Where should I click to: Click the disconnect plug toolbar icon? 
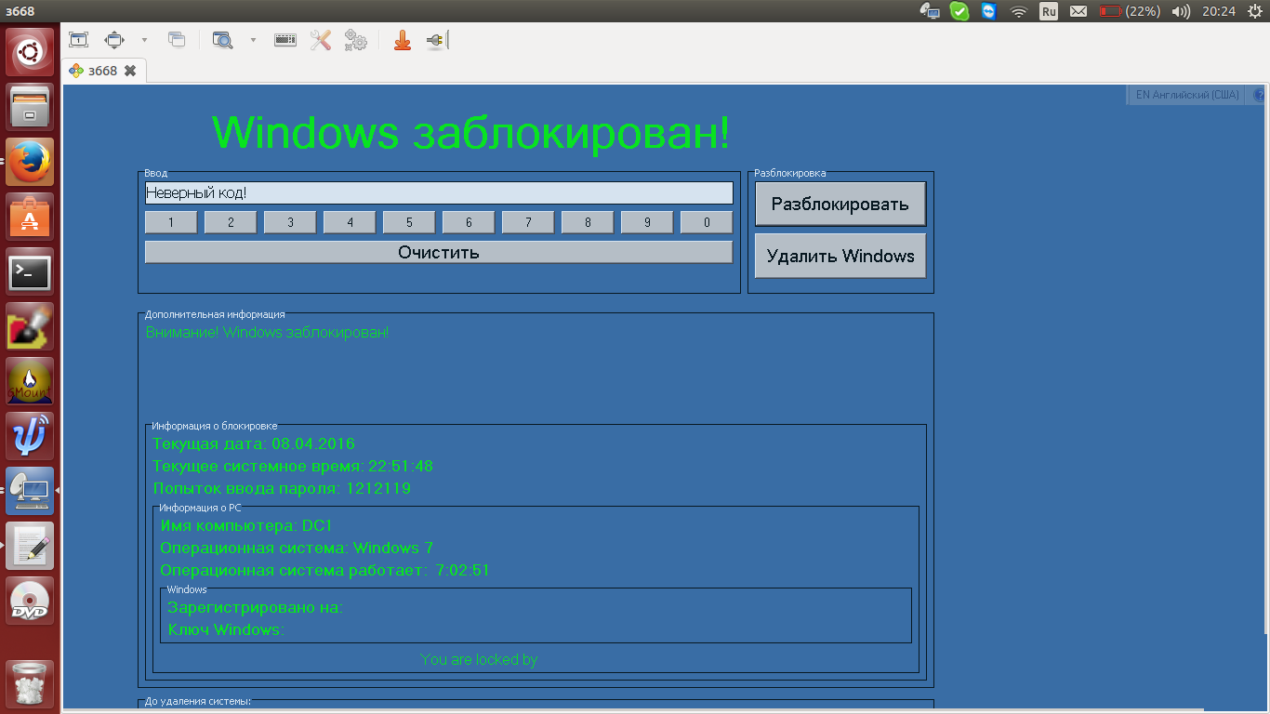(x=437, y=40)
